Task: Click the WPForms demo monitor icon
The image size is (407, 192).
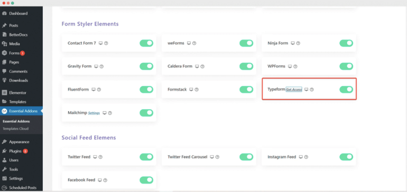Action: coord(290,66)
